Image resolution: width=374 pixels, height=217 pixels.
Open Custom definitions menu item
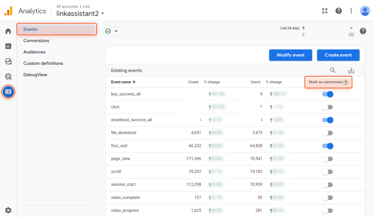pyautogui.click(x=43, y=63)
